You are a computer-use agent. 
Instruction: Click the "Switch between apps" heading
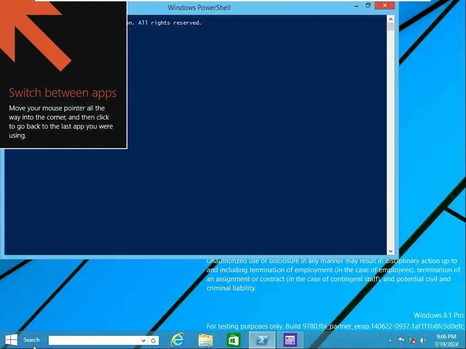(x=62, y=93)
